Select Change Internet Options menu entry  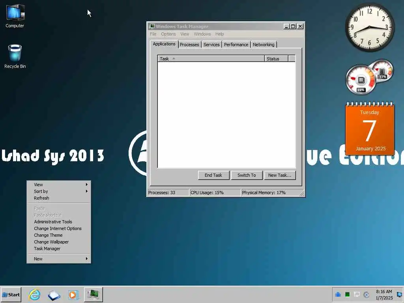pyautogui.click(x=59, y=228)
